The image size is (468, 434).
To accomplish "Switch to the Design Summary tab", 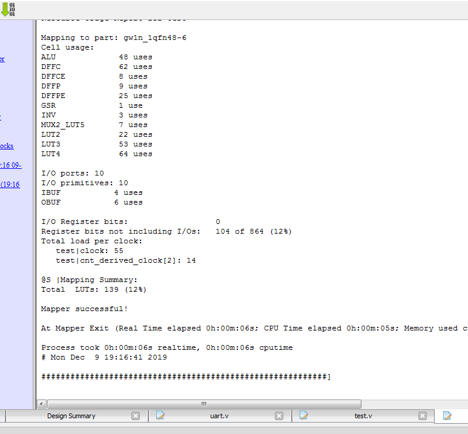I will [x=71, y=416].
